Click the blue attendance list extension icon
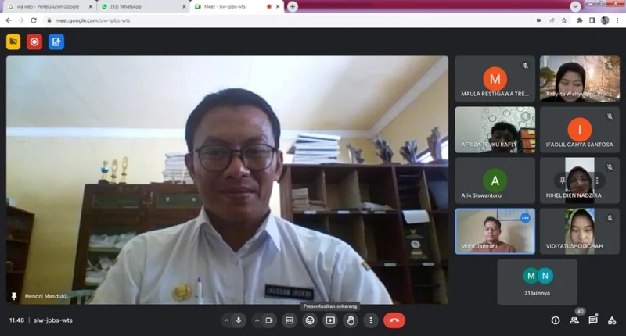Viewport: 626px width, 336px height. pyautogui.click(x=56, y=42)
